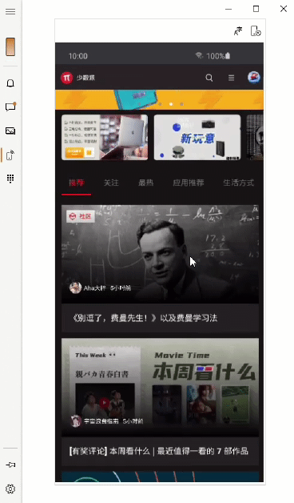Tap the 社区 tag on Feynman article
The image size is (294, 503).
point(81,216)
